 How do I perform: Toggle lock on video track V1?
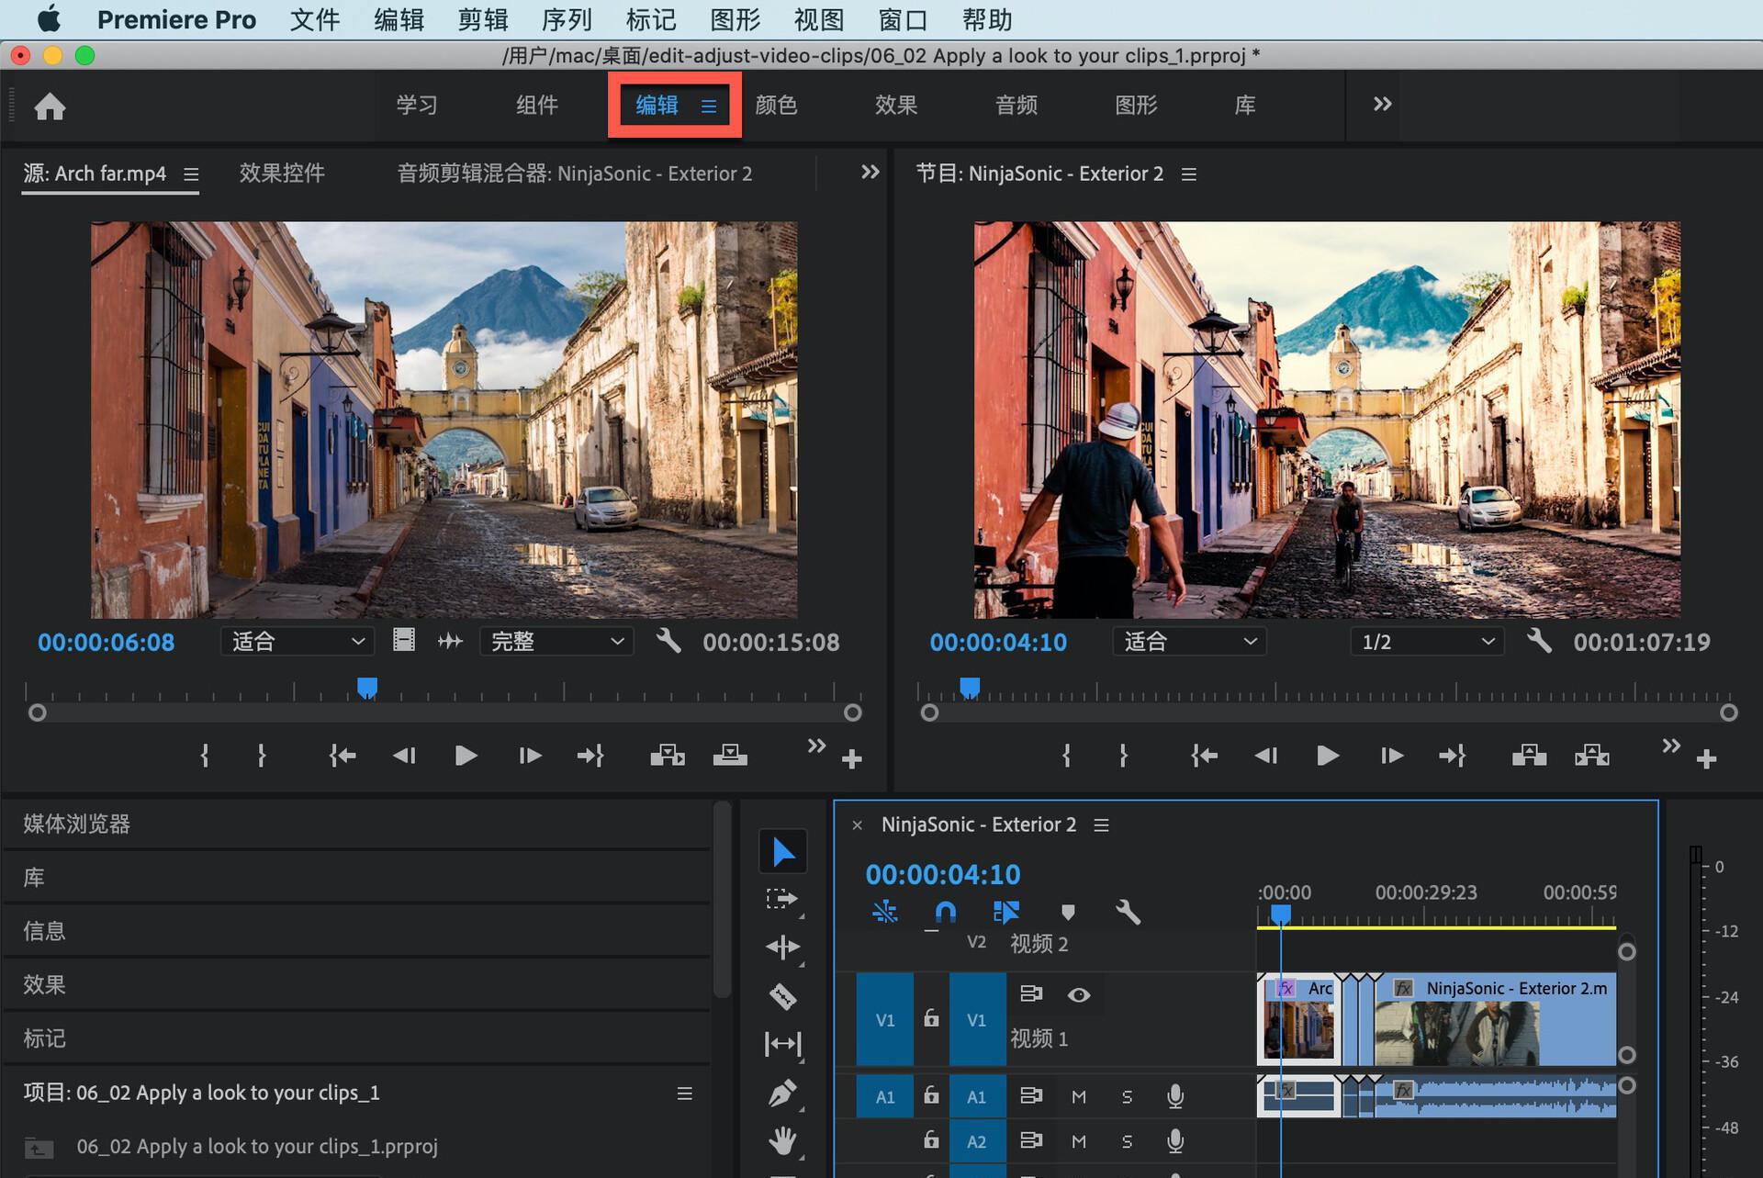pos(931,1018)
